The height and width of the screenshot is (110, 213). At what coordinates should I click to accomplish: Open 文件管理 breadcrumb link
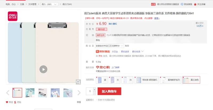click(32, 4)
